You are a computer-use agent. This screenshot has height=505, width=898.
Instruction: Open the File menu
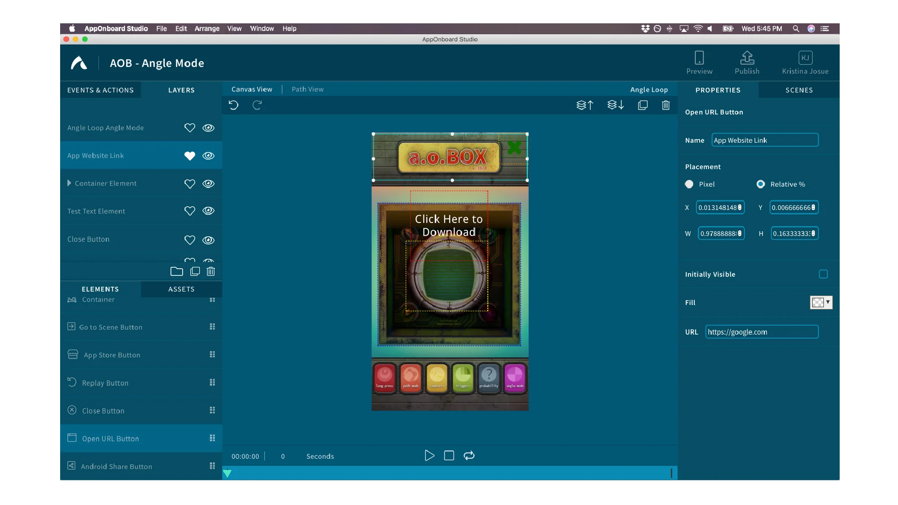[x=162, y=29]
